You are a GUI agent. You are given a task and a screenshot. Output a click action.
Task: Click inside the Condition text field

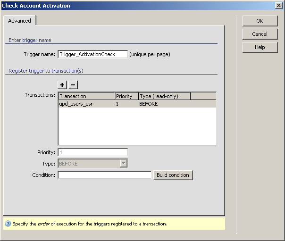pos(104,175)
